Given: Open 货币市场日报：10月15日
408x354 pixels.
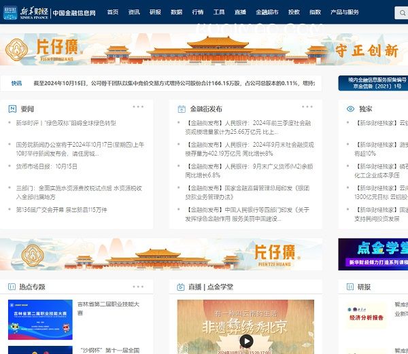Looking at the screenshot, I should coord(46,166).
